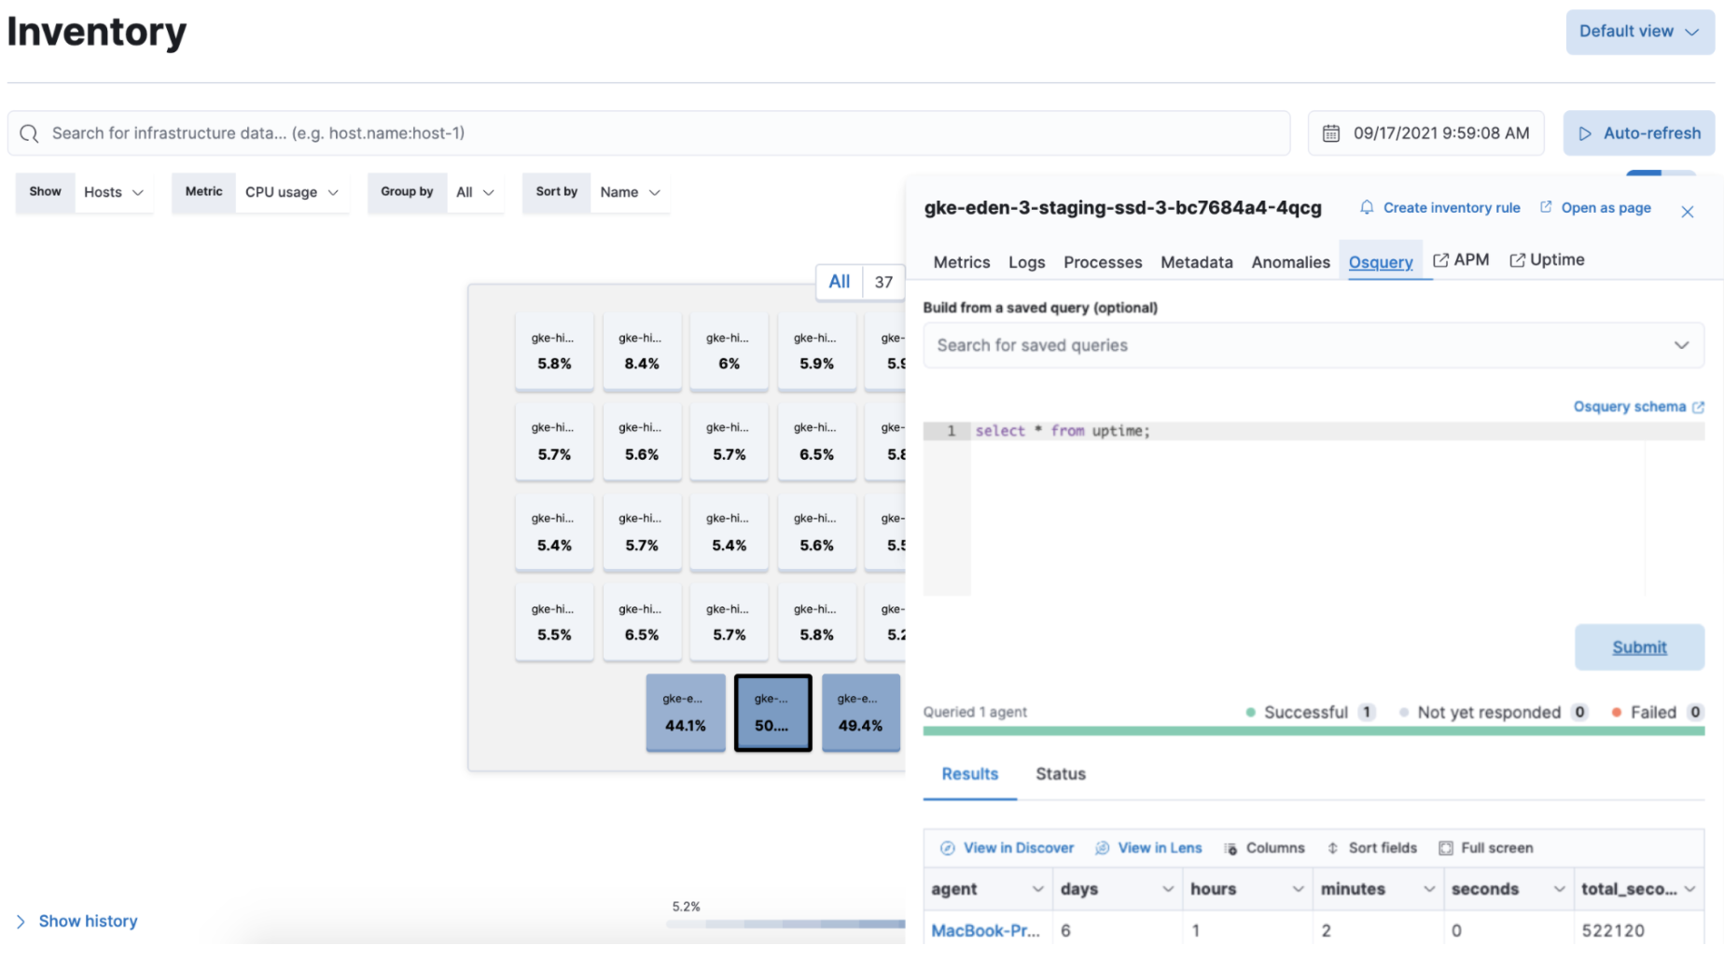Image resolution: width=1724 pixels, height=959 pixels.
Task: Open Sort fields in results toolbar
Action: click(1371, 848)
